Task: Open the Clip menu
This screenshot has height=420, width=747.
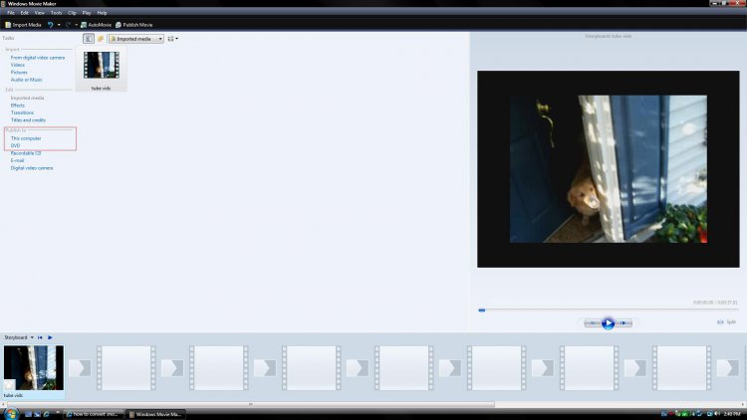Action: click(72, 13)
